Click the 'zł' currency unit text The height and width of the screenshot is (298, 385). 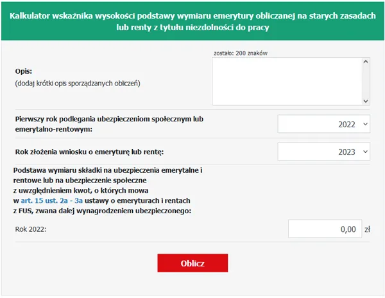(x=368, y=229)
